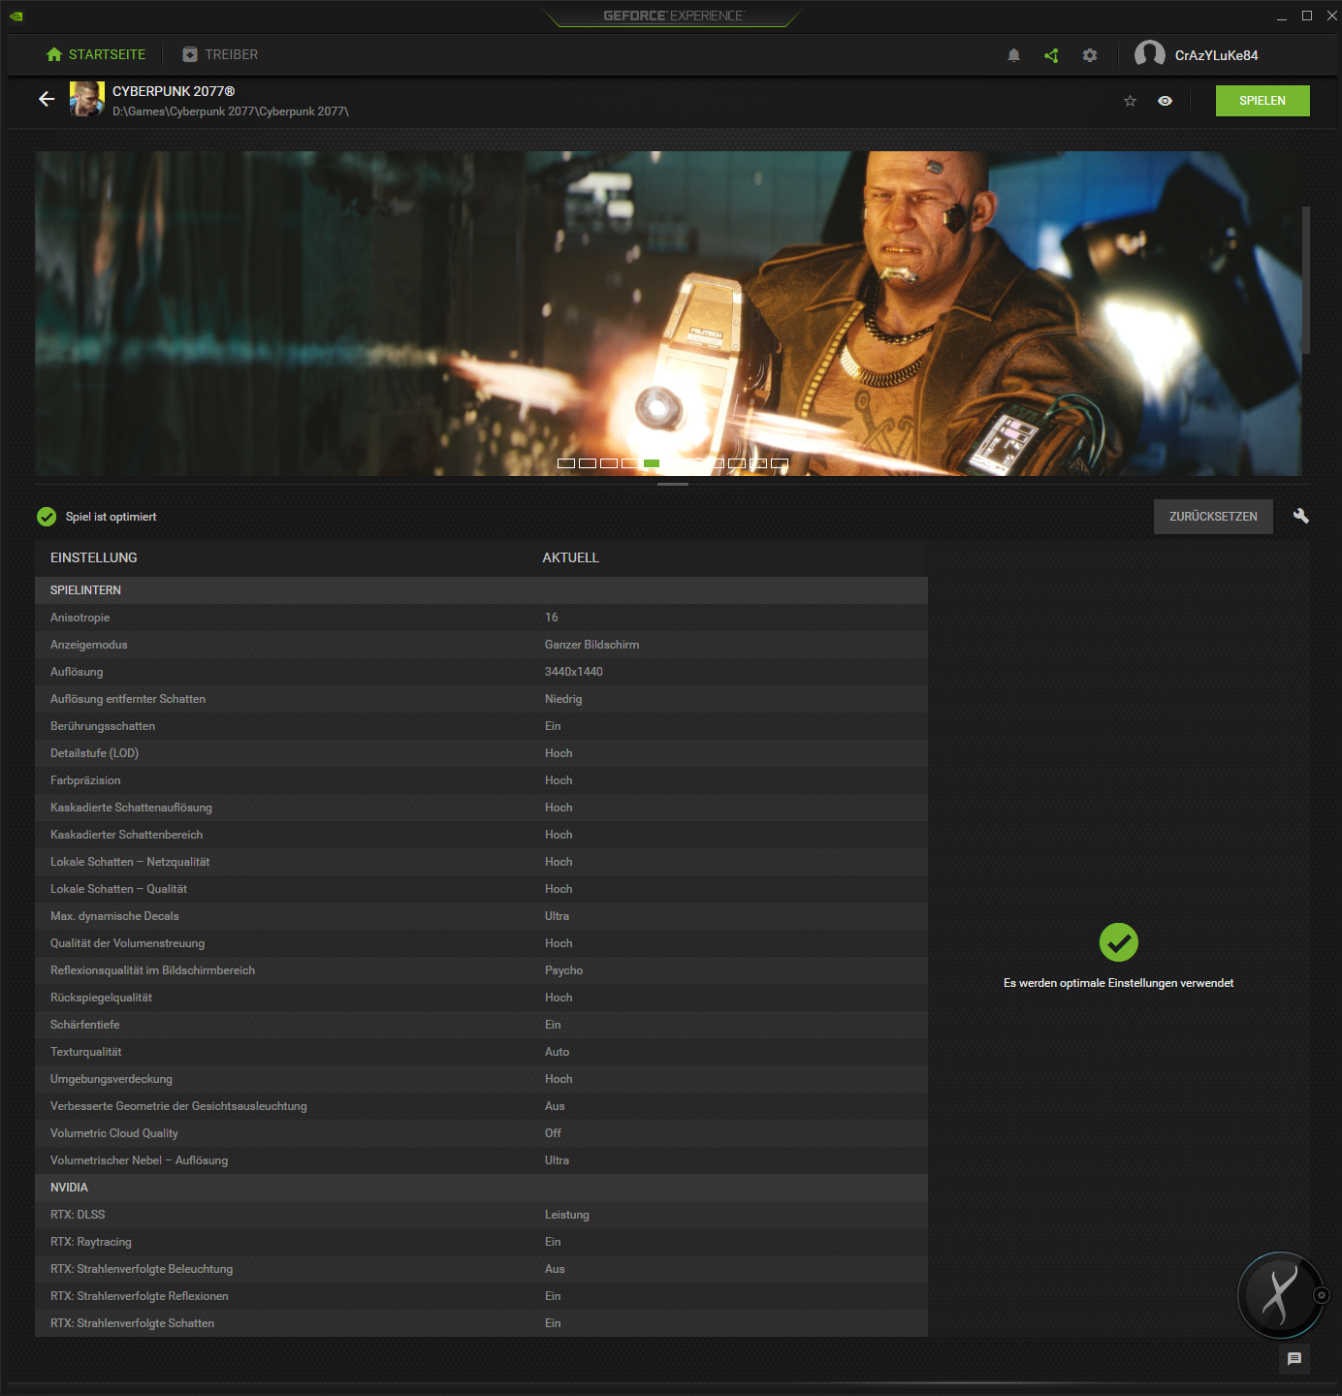Click the NVIDIA logo in title bar
The image size is (1342, 1396).
(x=16, y=16)
